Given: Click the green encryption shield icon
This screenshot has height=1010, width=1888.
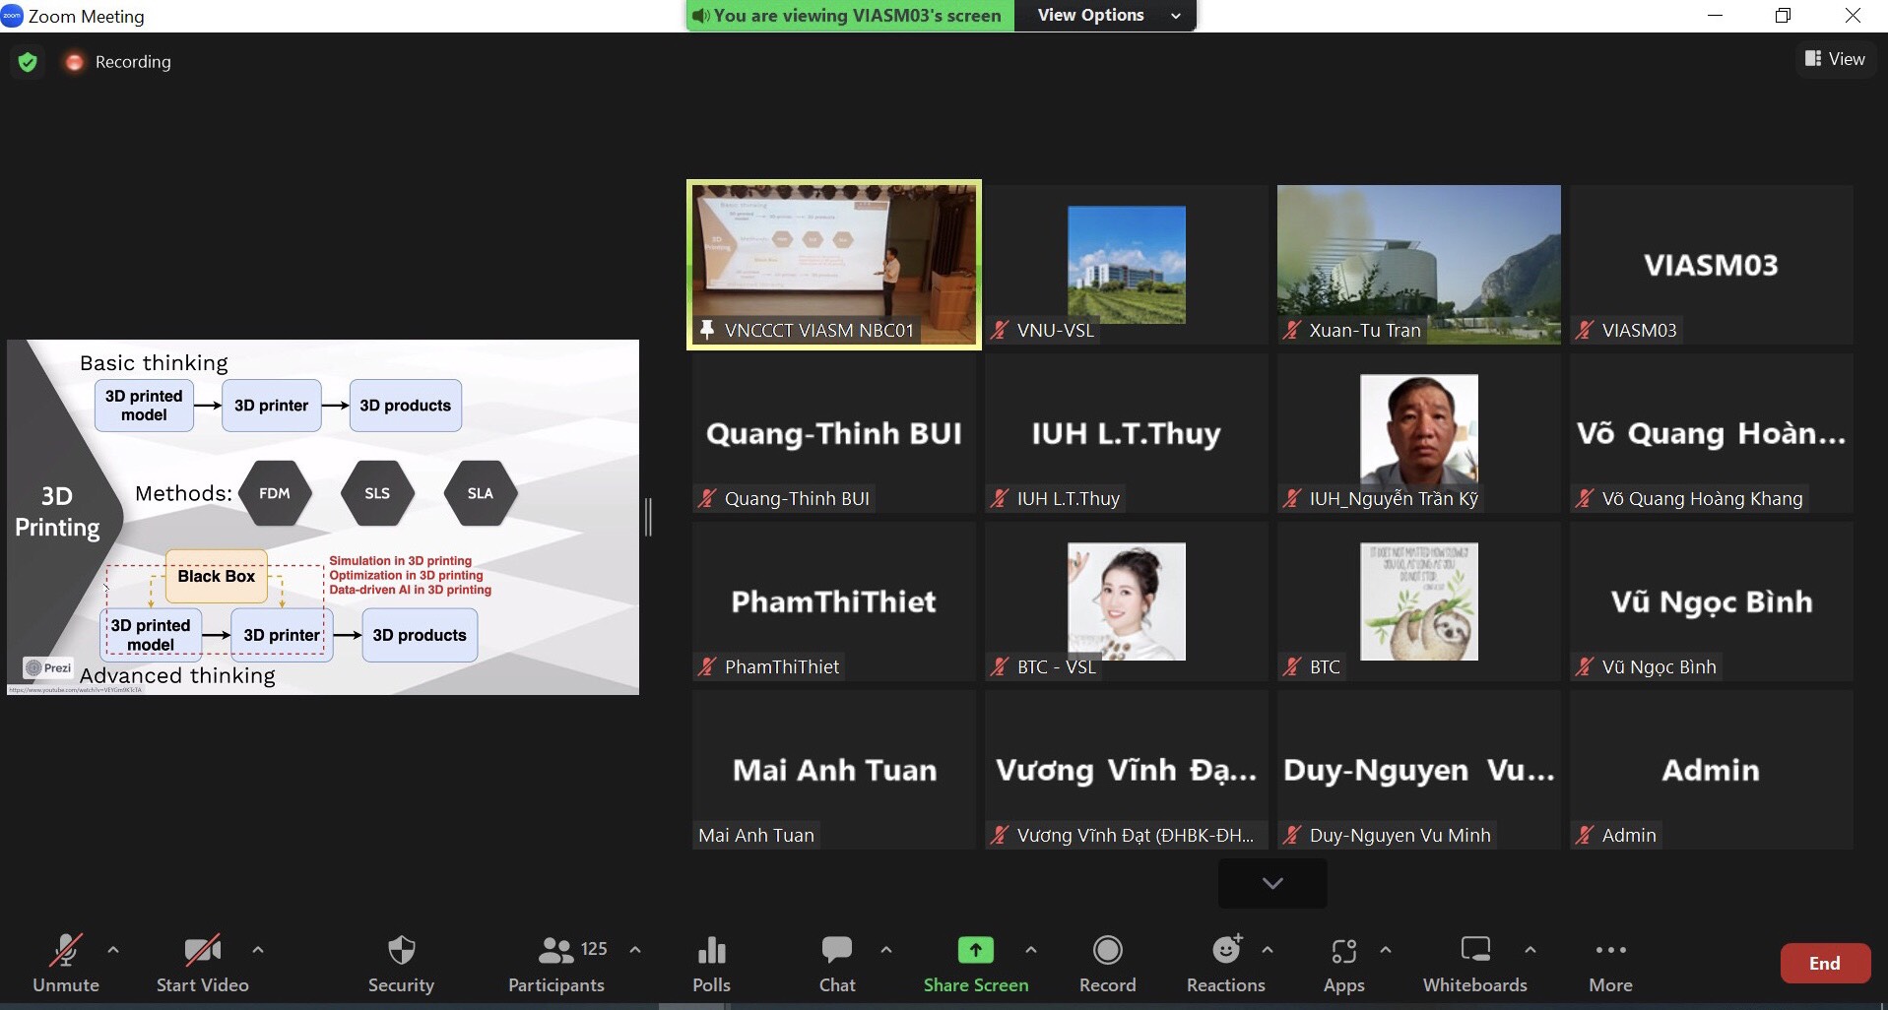Looking at the screenshot, I should point(28,62).
